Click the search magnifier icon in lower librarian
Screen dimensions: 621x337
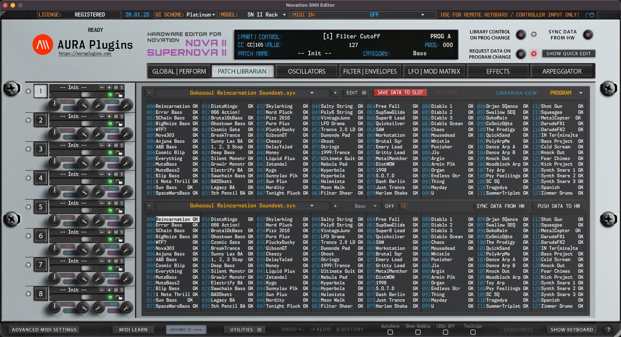403,206
